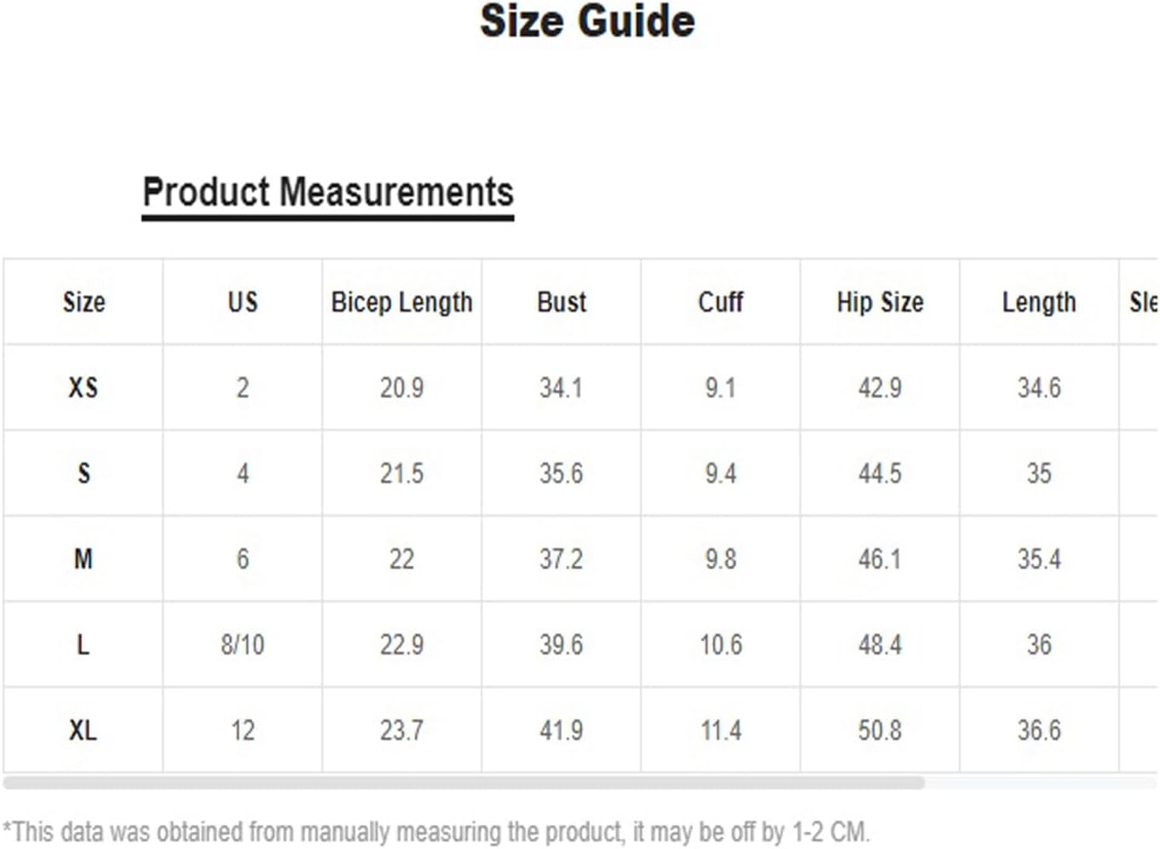The width and height of the screenshot is (1160, 849).
Task: Click the Bicep Length column header
Action: (401, 302)
